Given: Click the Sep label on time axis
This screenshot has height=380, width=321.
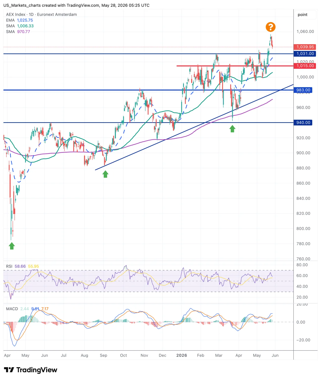Looking at the screenshot, I should coord(104,355).
